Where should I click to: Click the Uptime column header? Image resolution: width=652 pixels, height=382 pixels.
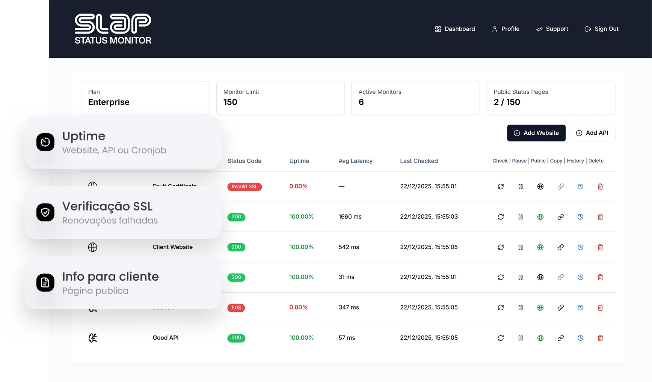pos(299,161)
